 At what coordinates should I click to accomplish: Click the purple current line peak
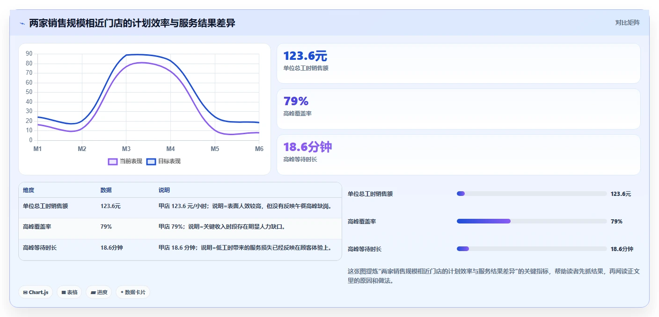(142, 63)
